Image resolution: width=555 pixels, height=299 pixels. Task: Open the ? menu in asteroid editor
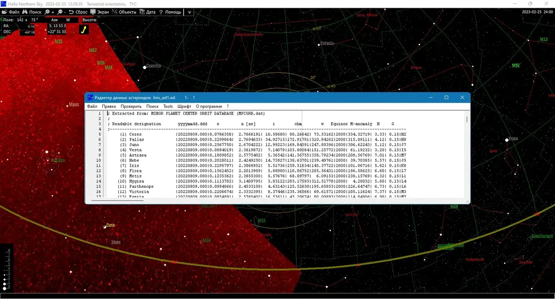[x=228, y=106]
